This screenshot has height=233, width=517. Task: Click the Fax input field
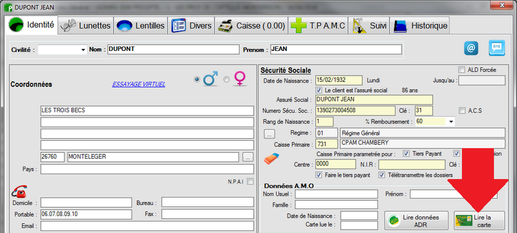pos(207,214)
